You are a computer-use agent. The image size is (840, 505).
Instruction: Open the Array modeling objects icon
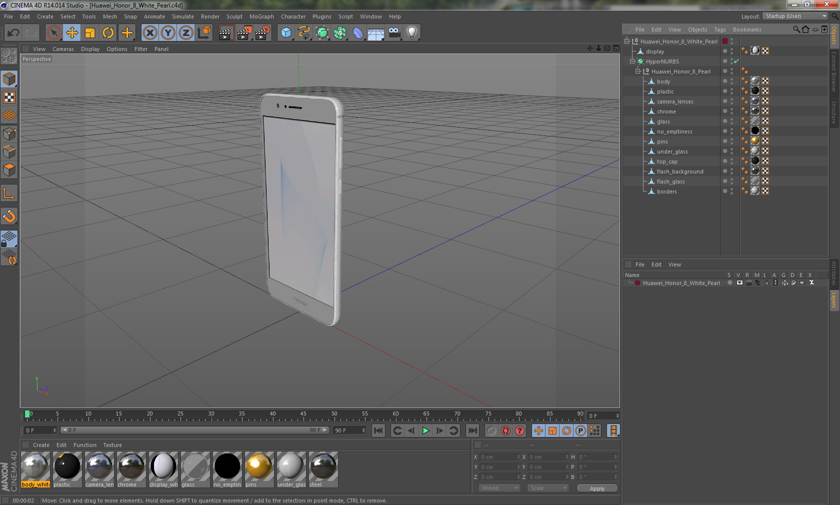(340, 33)
